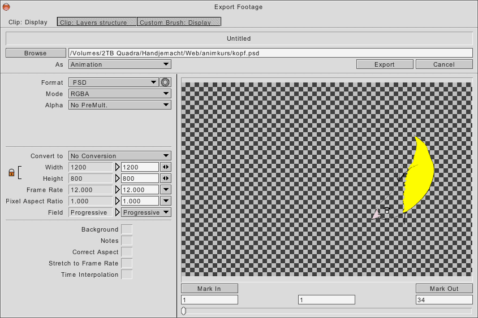Copy original Width to output via triangle

pyautogui.click(x=117, y=167)
